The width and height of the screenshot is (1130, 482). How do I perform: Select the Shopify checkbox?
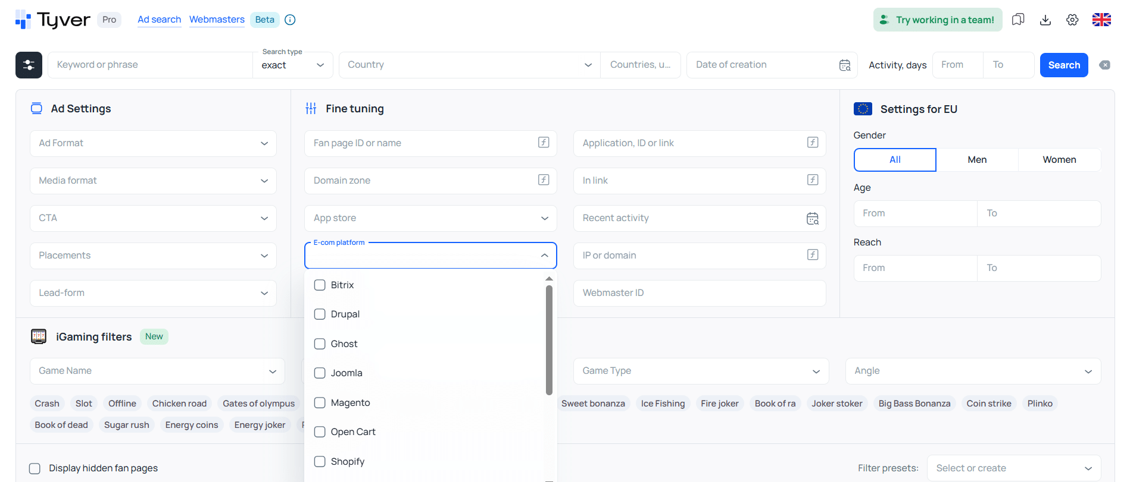(x=320, y=461)
